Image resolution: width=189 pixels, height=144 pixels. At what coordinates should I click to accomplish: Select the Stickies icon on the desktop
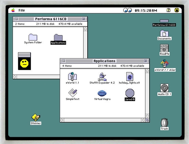coord(36,118)
